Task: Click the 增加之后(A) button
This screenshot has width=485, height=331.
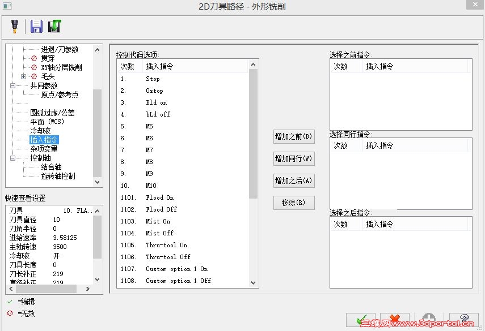Action: [x=294, y=180]
